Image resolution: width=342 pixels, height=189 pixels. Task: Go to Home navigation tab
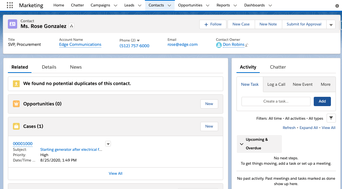coord(59,5)
